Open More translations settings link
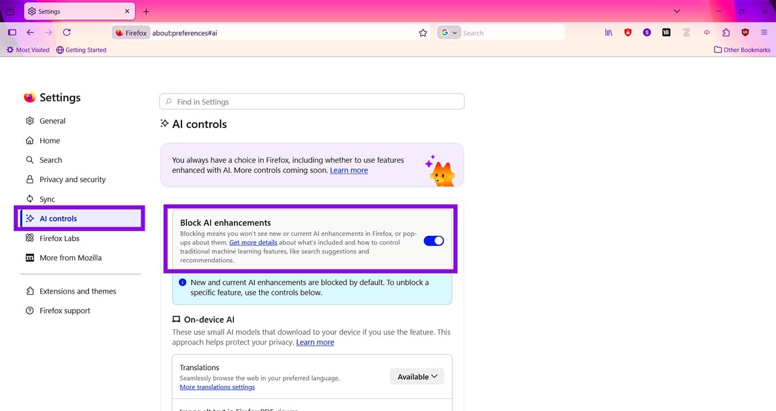This screenshot has width=776, height=411. click(217, 387)
